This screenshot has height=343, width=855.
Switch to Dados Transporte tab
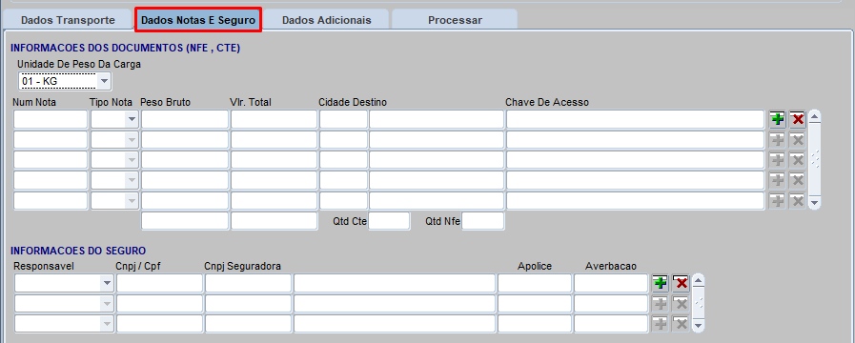tap(68, 20)
